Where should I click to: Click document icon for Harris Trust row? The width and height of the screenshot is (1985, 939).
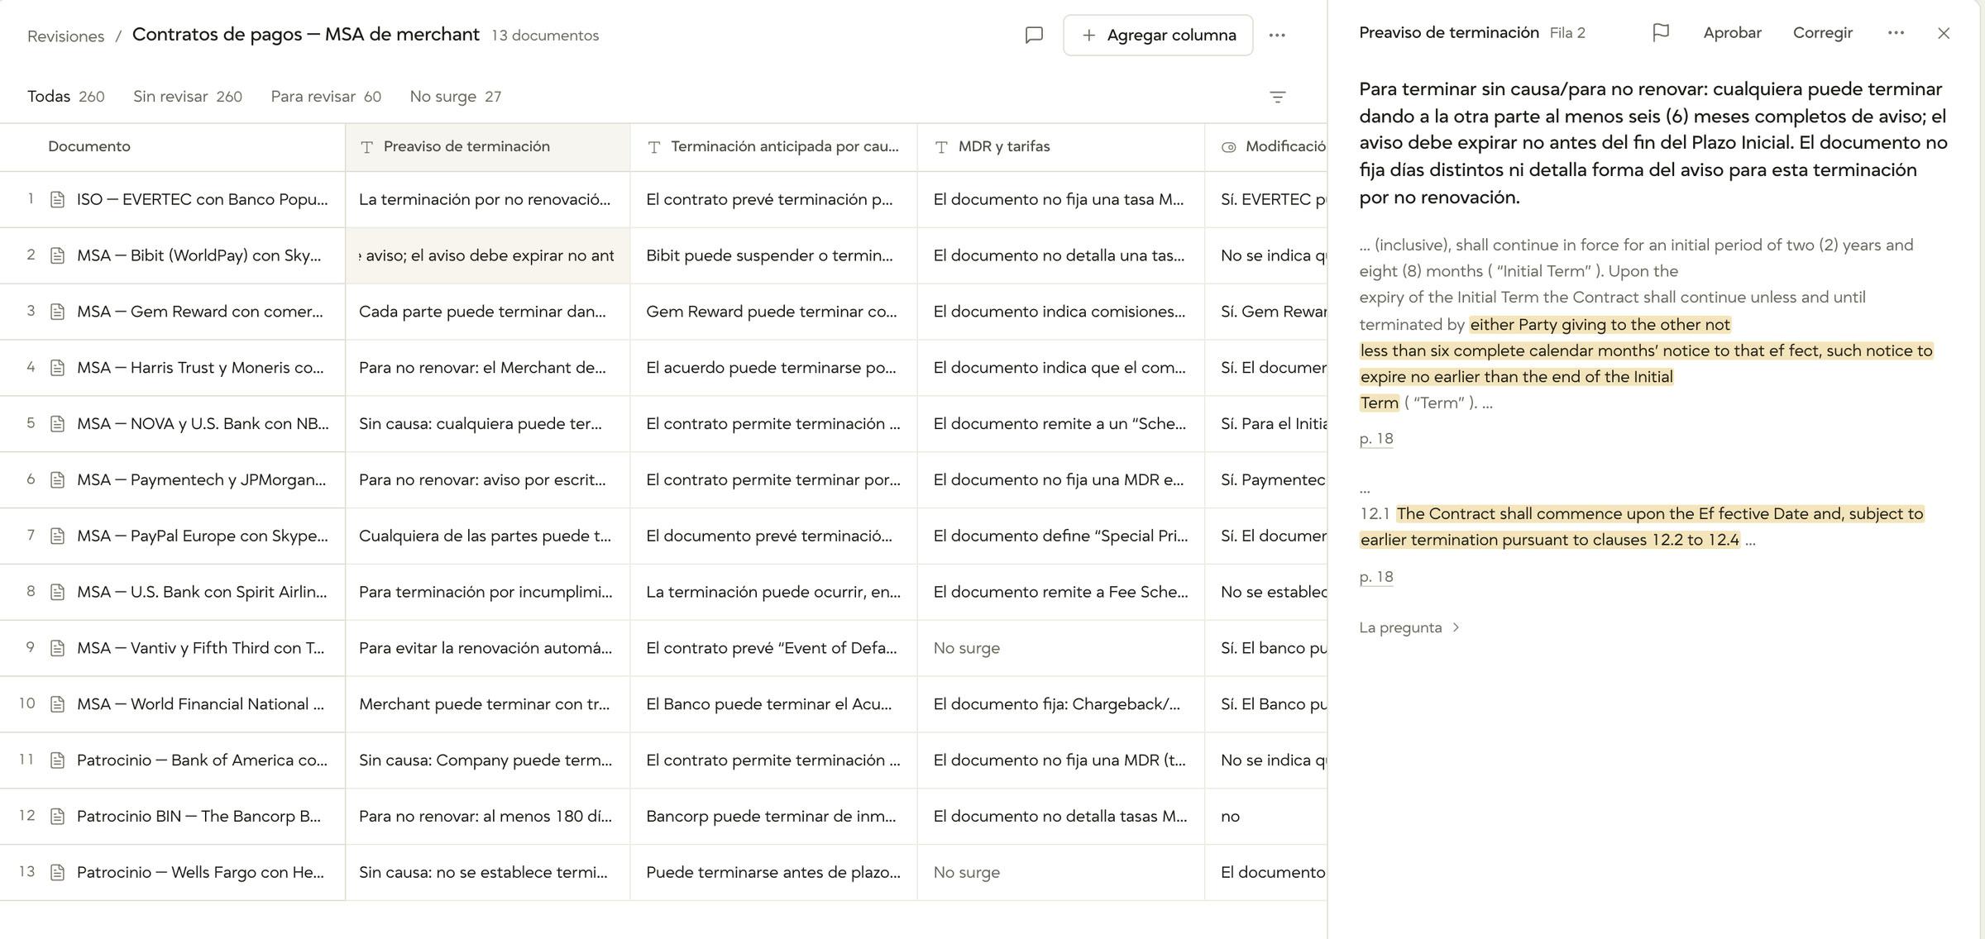[57, 368]
